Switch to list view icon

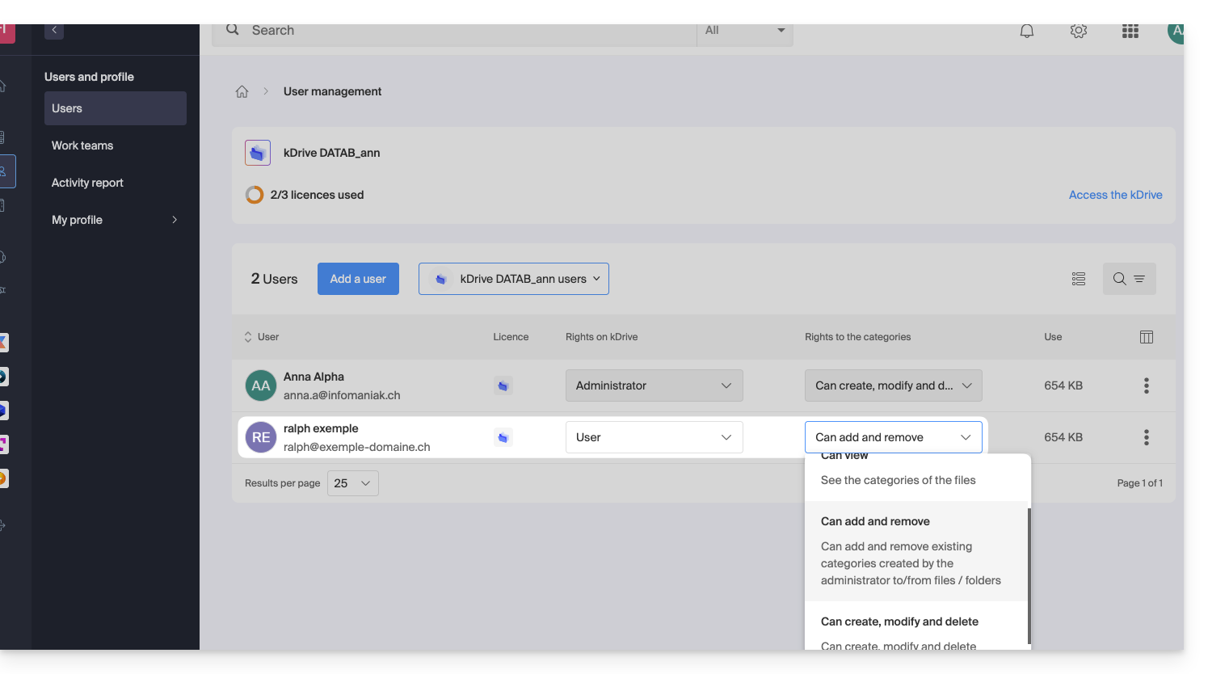point(1078,279)
